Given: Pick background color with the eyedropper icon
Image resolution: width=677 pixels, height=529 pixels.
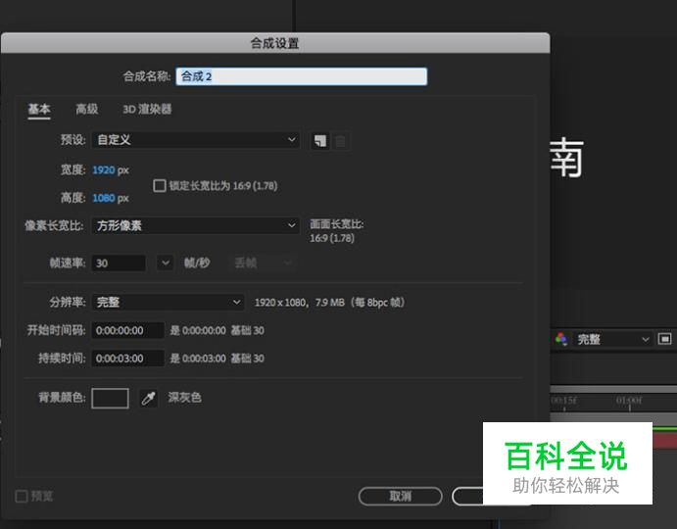Looking at the screenshot, I should click(x=149, y=398).
